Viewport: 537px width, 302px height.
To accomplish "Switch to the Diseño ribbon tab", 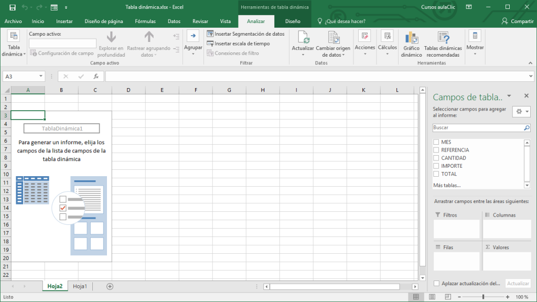I will 293,21.
